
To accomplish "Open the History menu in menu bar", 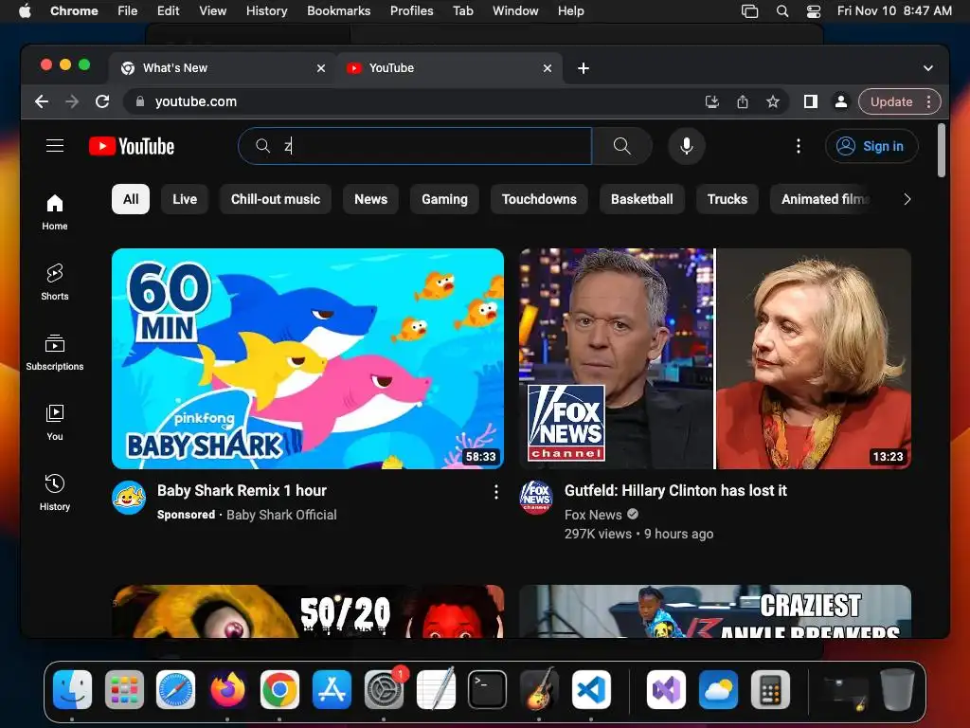I will (x=266, y=11).
